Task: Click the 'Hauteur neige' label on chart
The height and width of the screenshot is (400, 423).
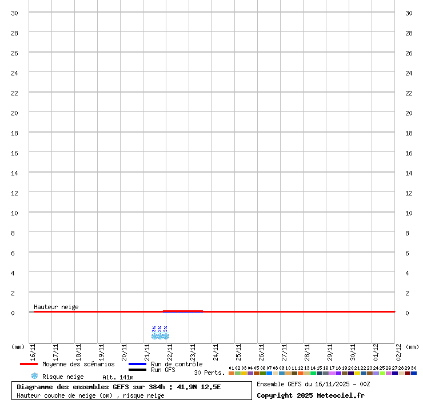Action: (56, 307)
